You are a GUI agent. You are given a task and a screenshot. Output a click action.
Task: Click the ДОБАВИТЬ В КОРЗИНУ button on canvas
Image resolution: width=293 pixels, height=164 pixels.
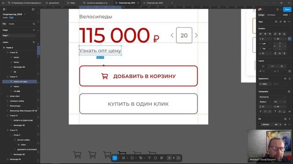point(138,76)
